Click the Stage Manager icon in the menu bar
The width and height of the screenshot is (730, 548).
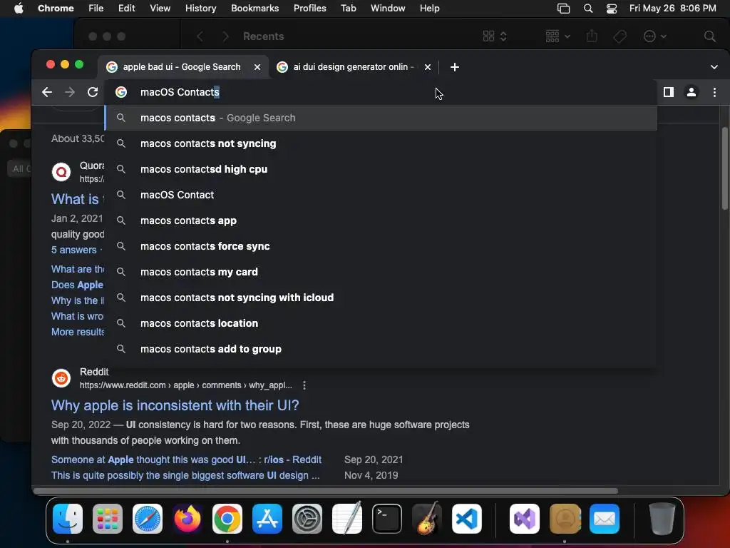pyautogui.click(x=563, y=9)
